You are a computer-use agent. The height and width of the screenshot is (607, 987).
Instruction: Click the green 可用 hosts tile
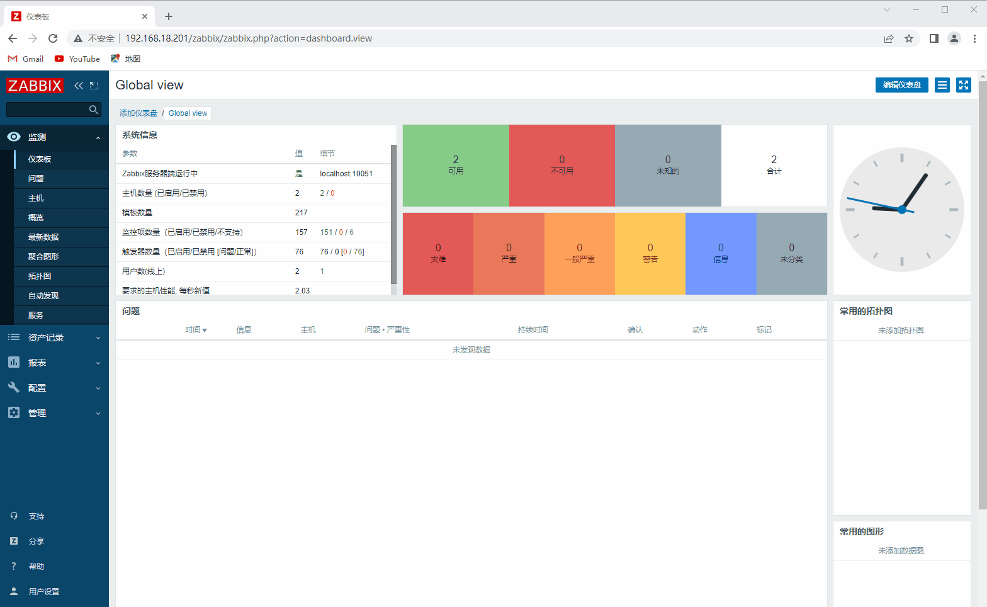pos(456,165)
